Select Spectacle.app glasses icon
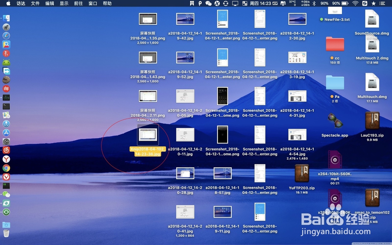The height and width of the screenshot is (245, 392). pyautogui.click(x=335, y=121)
